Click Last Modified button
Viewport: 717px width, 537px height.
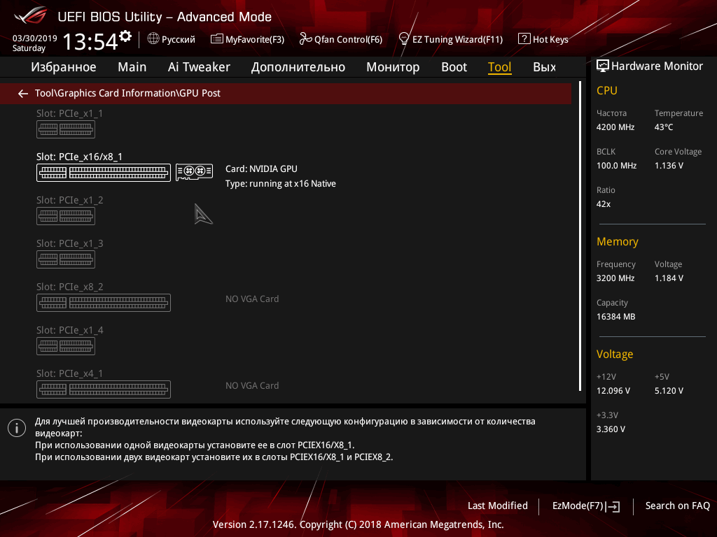coord(498,506)
